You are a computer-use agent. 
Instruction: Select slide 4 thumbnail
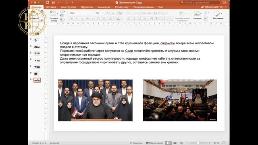coord(37,47)
